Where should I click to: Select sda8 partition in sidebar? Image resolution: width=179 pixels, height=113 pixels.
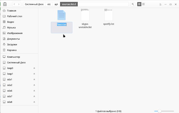point(19,102)
